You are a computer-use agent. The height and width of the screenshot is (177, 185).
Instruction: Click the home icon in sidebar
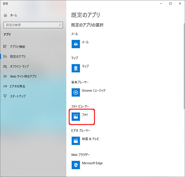pos(5,15)
